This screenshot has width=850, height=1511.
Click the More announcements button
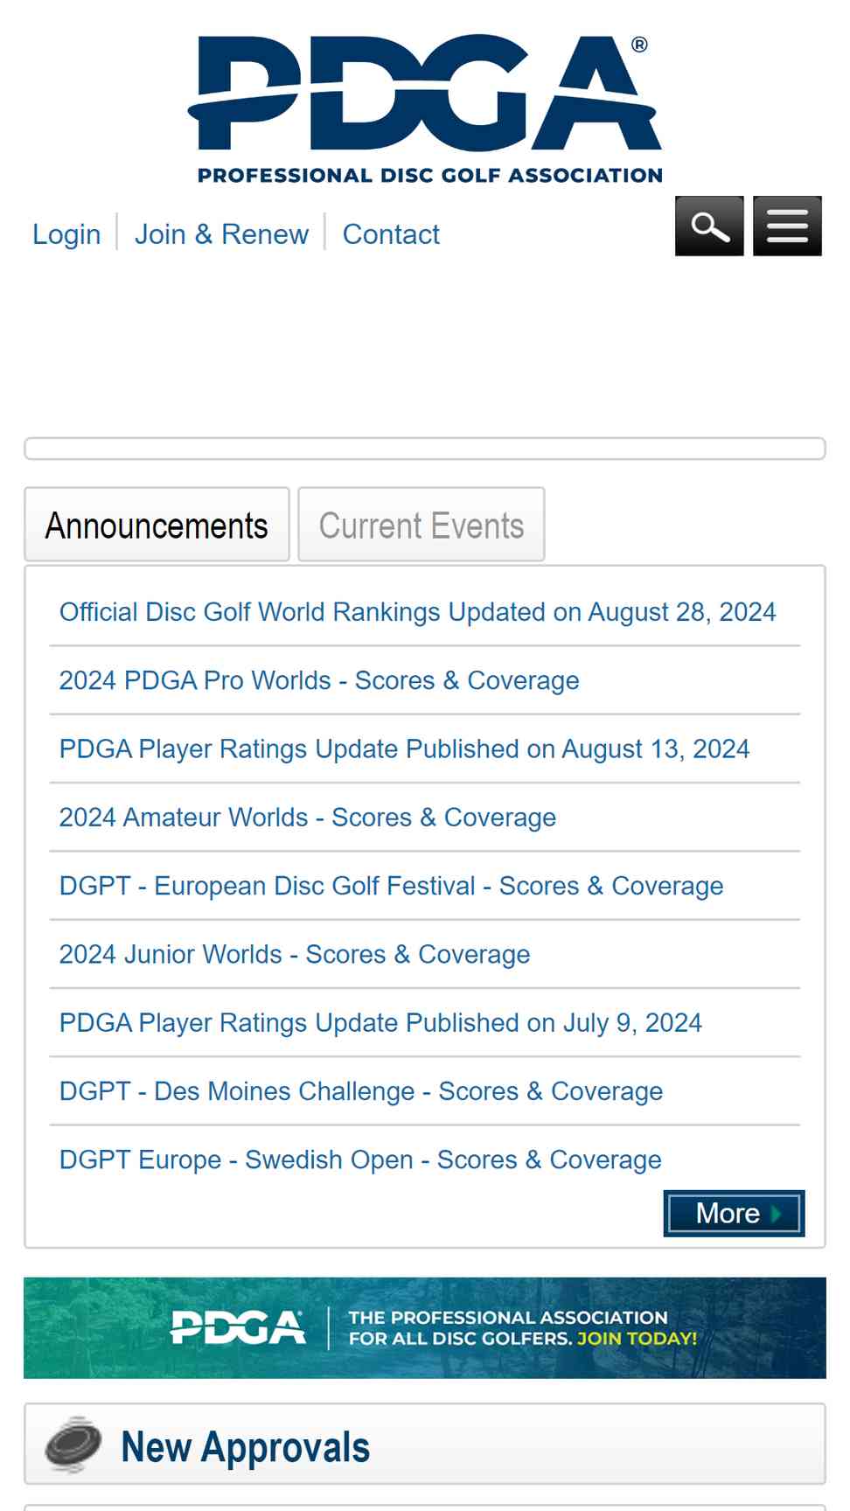coord(735,1213)
